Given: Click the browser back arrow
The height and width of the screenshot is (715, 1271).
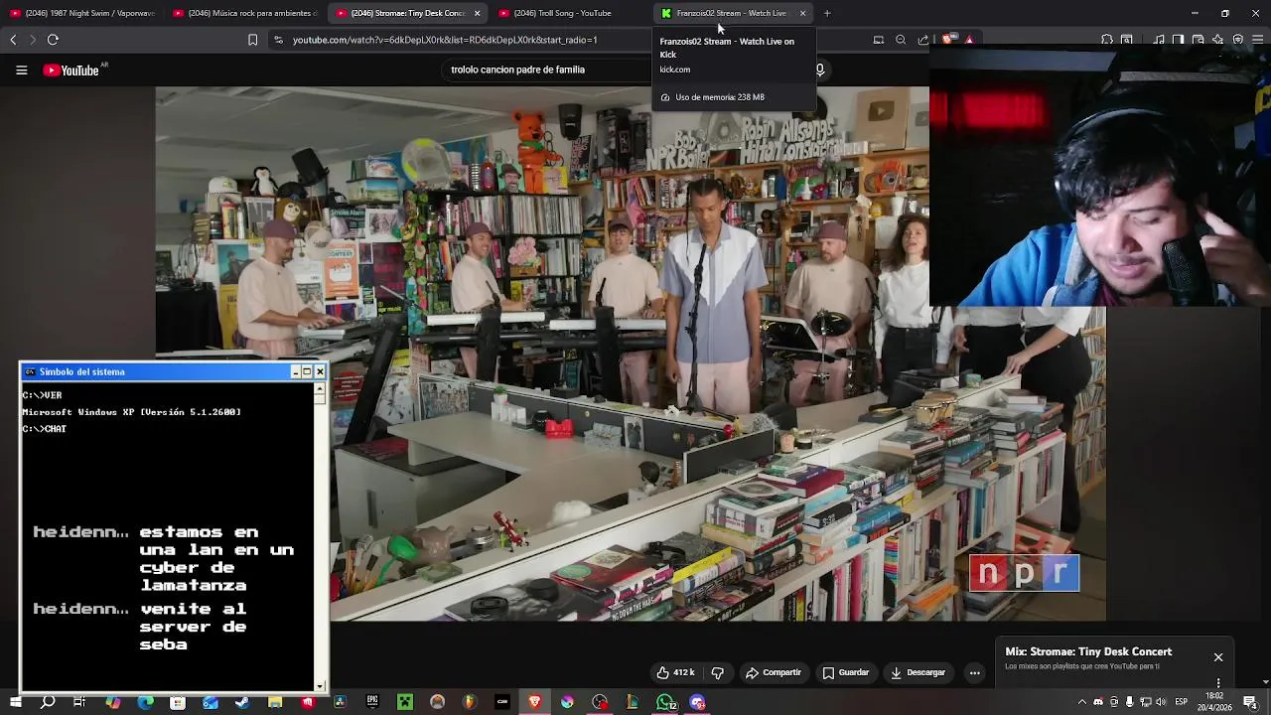Looking at the screenshot, I should 13,40.
